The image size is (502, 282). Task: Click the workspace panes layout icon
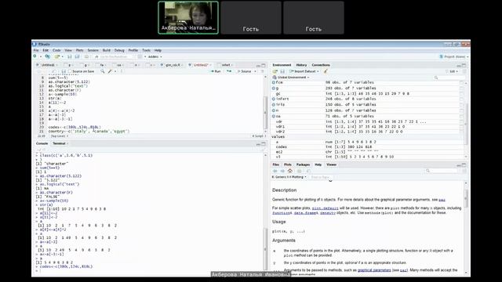click(140, 56)
